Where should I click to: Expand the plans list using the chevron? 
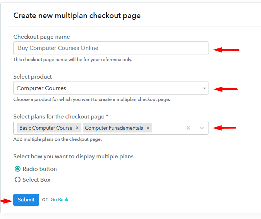[202, 128]
